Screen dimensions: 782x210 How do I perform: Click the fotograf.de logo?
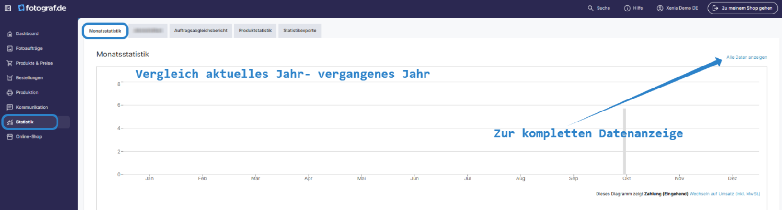pos(42,8)
